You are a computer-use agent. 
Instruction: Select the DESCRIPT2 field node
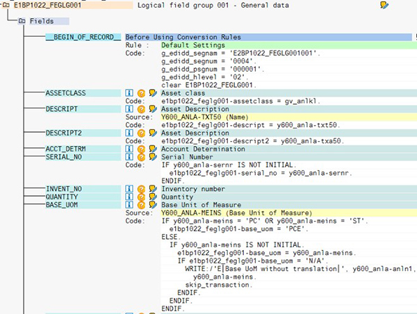(66, 132)
